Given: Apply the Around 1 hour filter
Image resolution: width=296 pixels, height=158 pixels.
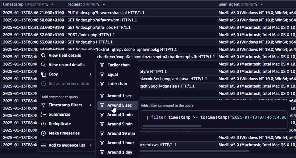Looking at the screenshot, I should point(118,143).
